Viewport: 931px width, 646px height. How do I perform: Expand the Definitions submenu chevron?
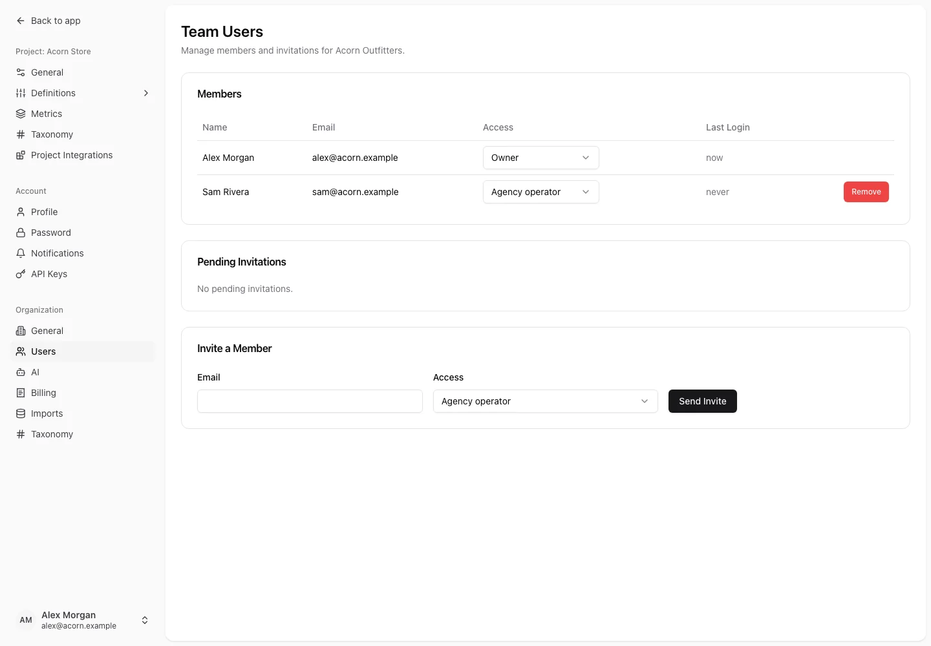click(x=146, y=93)
